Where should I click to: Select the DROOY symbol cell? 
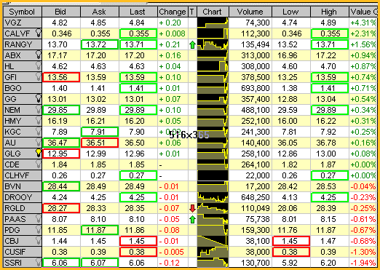click(x=23, y=197)
